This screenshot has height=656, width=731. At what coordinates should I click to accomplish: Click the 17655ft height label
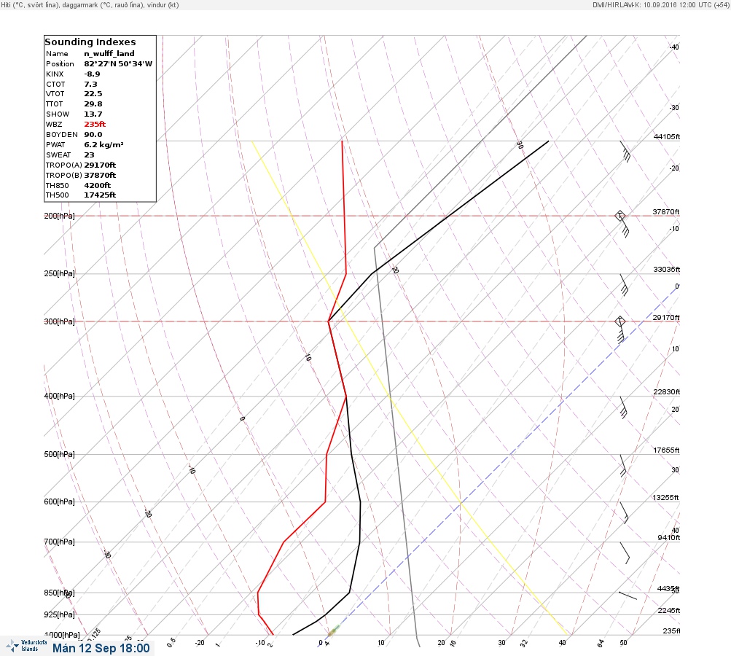click(667, 450)
